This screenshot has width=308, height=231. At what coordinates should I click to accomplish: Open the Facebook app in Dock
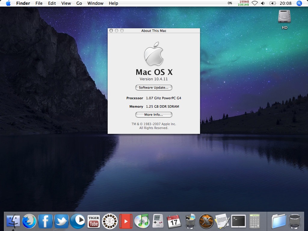pyautogui.click(x=45, y=221)
